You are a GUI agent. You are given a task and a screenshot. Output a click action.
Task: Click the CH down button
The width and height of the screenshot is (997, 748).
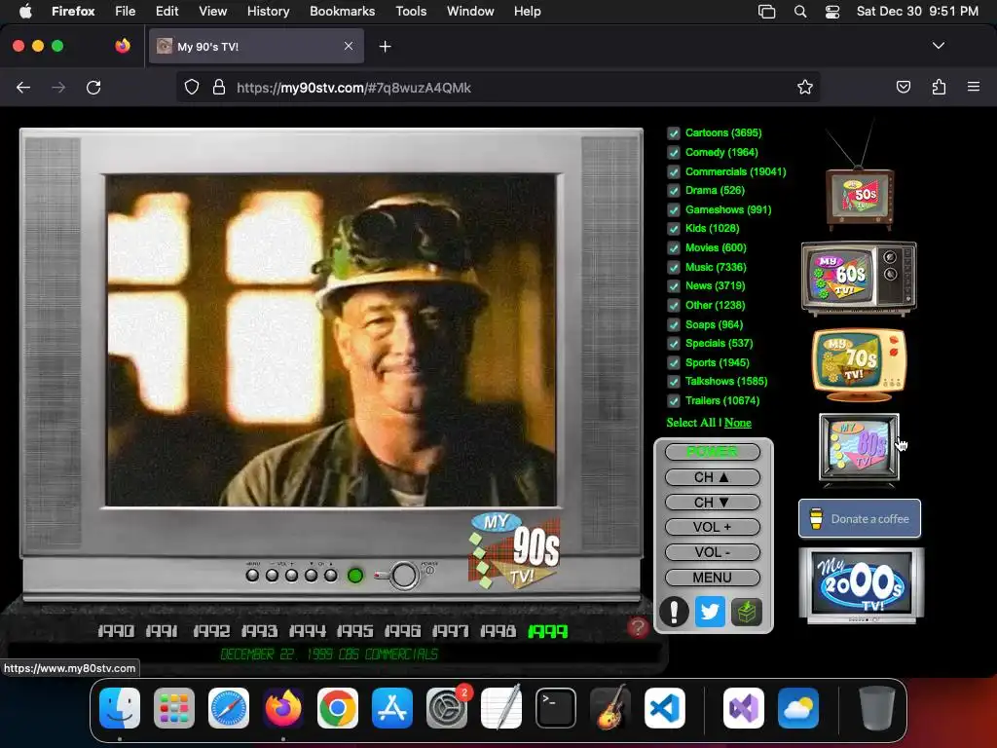coord(712,503)
